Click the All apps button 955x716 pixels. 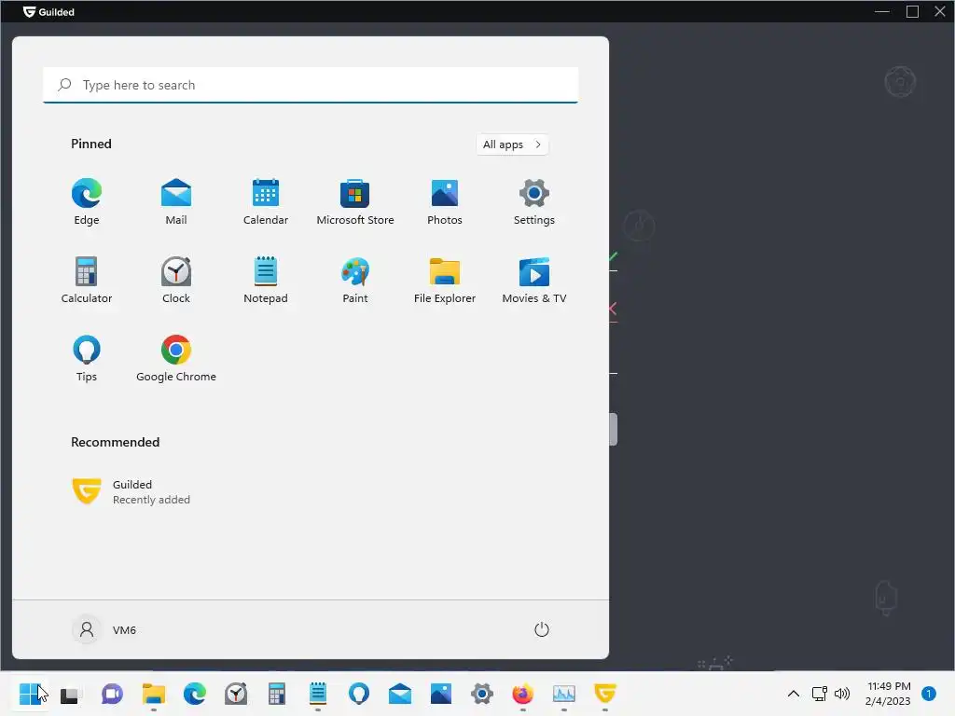point(512,145)
